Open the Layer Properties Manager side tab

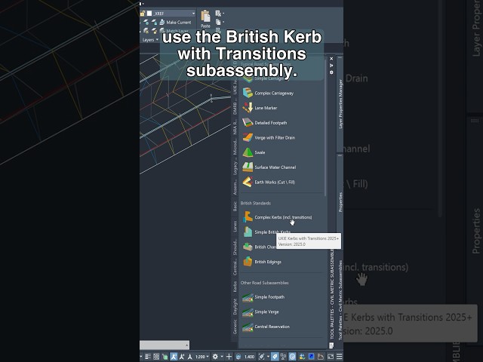(340, 104)
